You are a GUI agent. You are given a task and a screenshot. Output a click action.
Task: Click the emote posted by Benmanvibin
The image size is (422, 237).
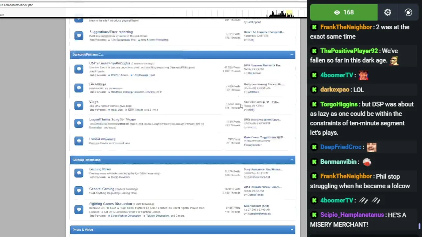(x=367, y=162)
